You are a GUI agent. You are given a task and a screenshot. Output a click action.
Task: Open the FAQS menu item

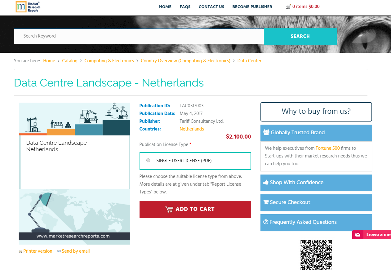(185, 7)
